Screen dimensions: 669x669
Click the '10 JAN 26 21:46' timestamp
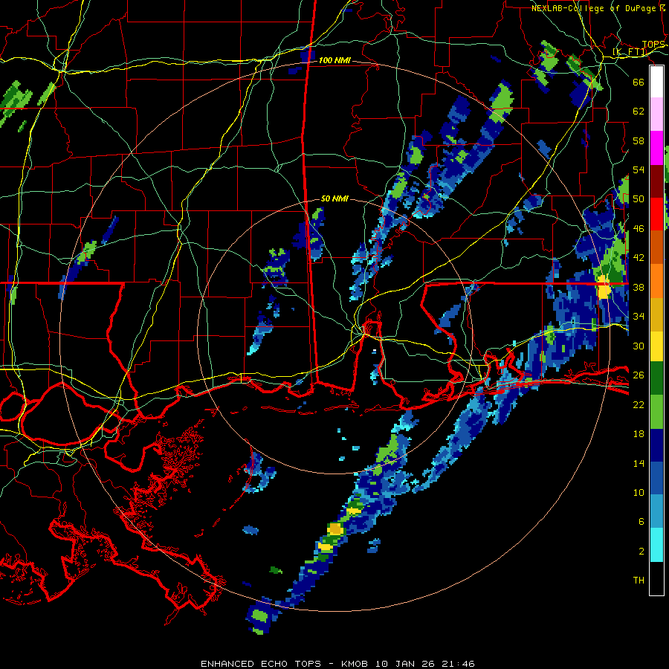[x=425, y=664]
